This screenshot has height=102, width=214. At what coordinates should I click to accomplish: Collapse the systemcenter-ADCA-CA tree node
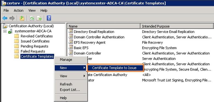(5, 31)
